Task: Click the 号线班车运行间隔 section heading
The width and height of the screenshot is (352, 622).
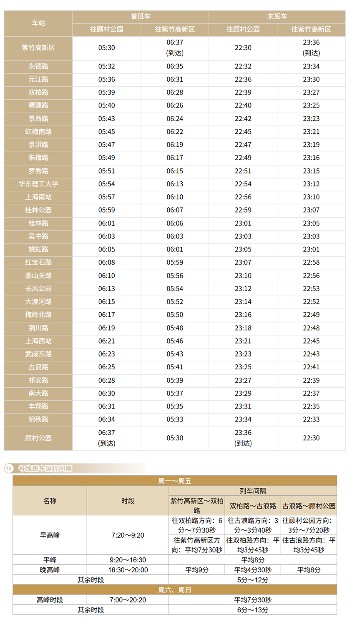Action: pyautogui.click(x=45, y=469)
